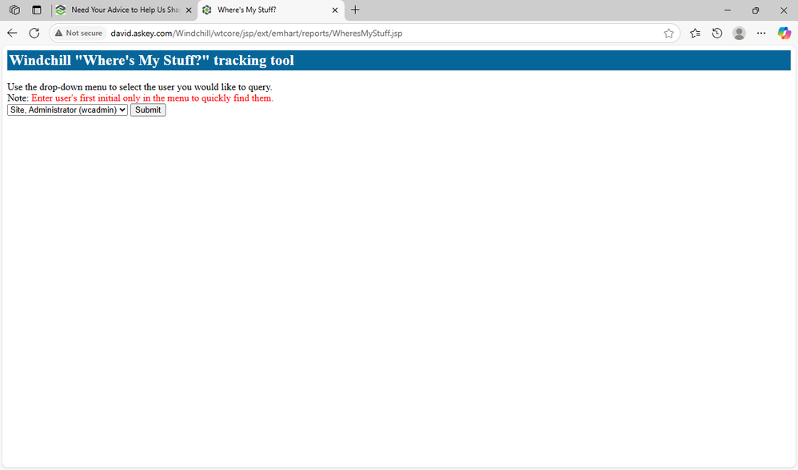
Task: Go back to the previous page
Action: pos(12,33)
